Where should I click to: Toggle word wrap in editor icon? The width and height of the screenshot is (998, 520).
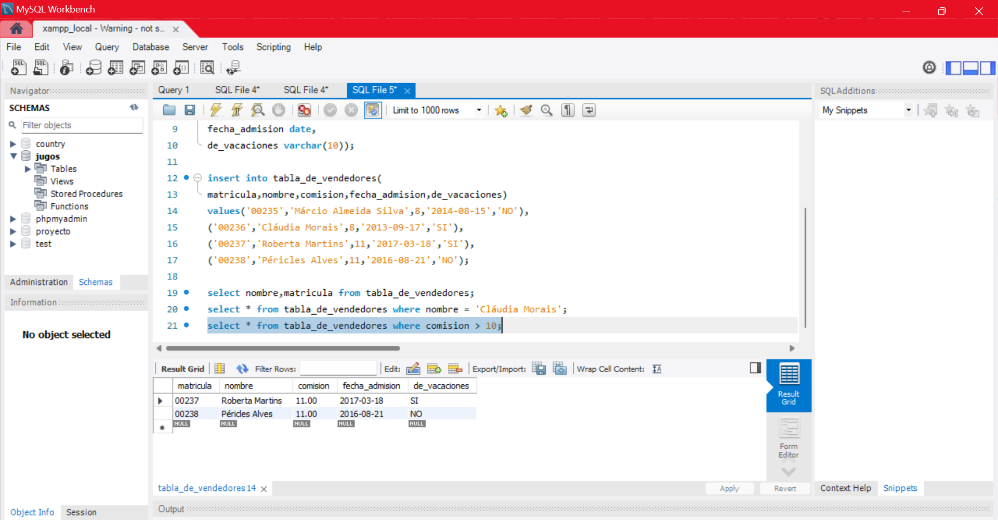tap(589, 110)
